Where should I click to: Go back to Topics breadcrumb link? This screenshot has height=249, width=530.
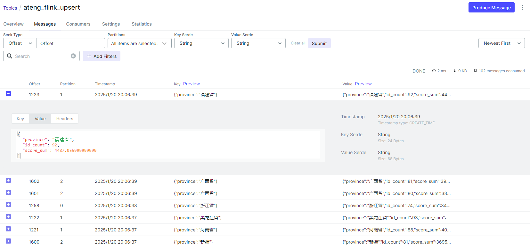pos(10,8)
